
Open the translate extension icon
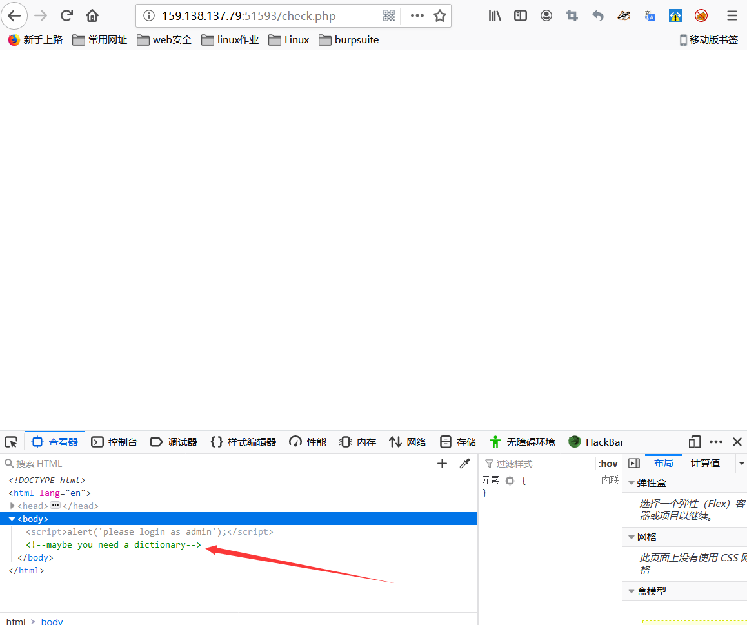(649, 15)
